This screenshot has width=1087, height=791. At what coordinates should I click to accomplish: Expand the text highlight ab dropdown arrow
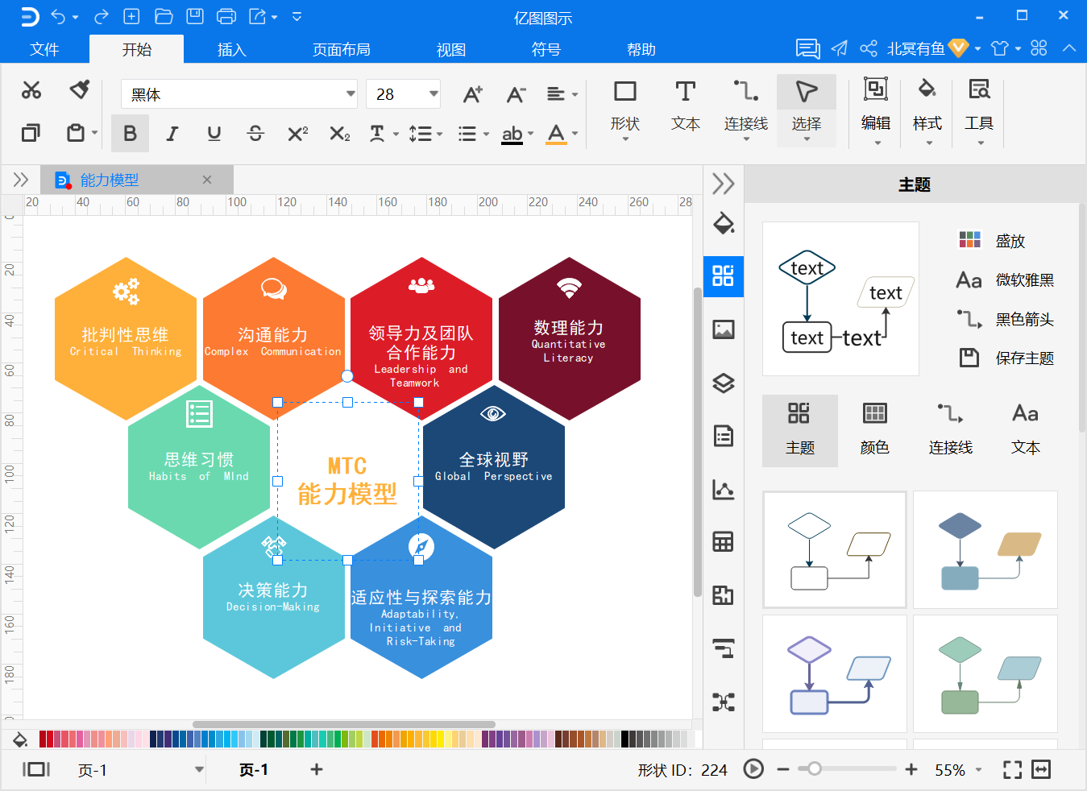[531, 135]
